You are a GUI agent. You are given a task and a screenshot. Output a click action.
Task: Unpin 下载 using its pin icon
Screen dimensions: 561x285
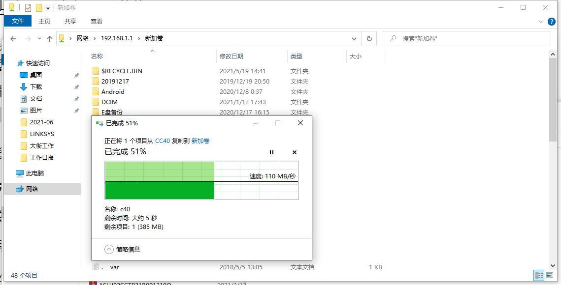(76, 87)
